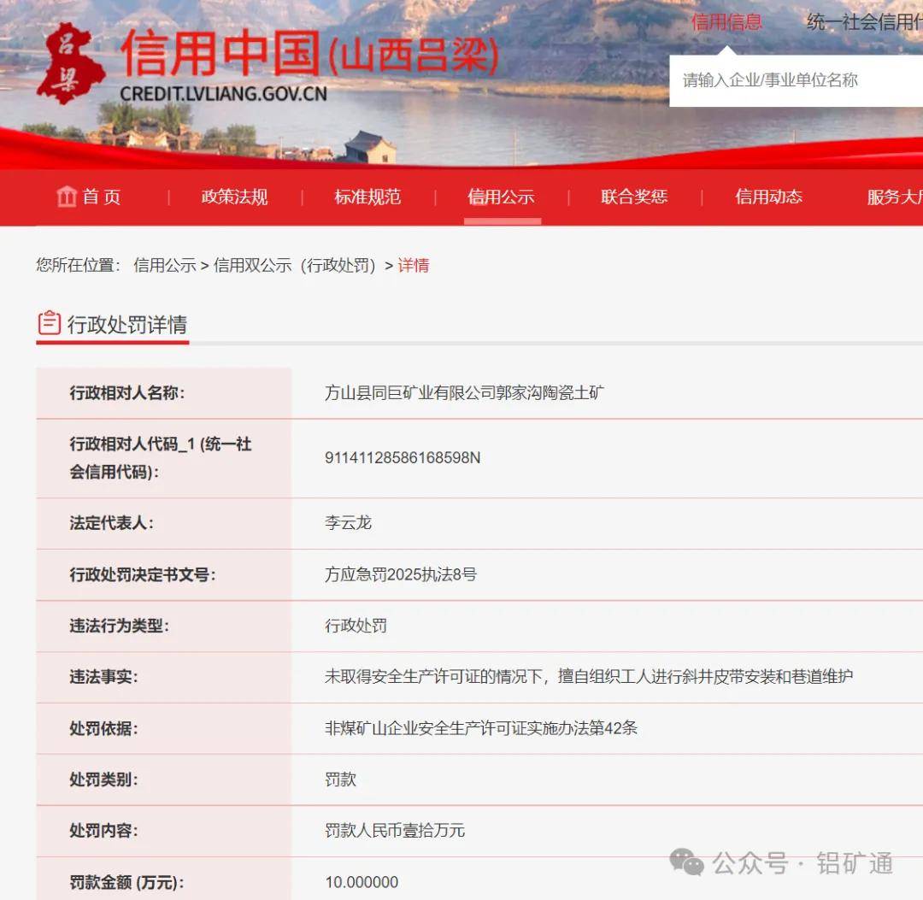Focus the 请输入企业/事业单位名称 search box
Viewport: 923px width, 900px height.
pyautogui.click(x=795, y=80)
